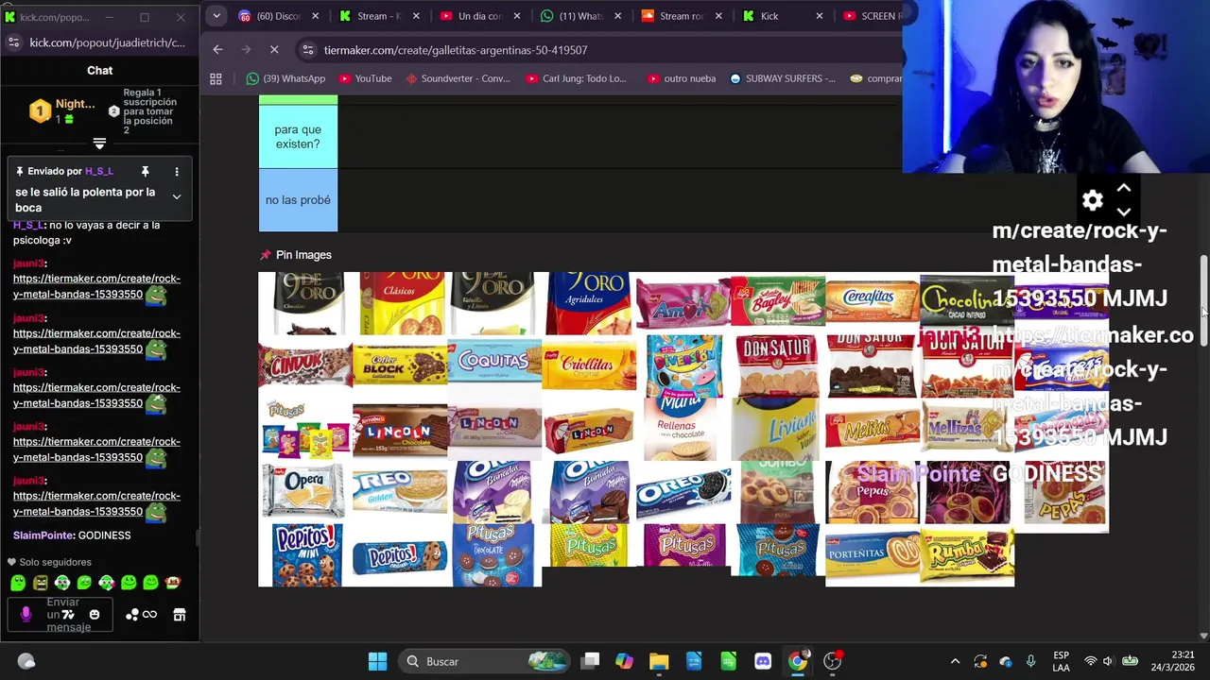View site information icon in address bar

click(x=307, y=50)
